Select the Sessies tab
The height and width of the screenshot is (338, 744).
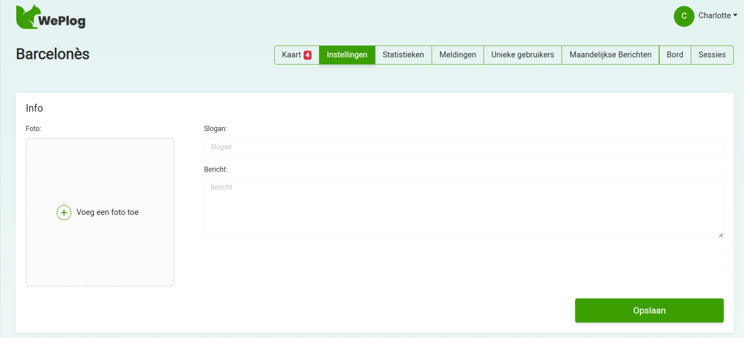point(712,55)
